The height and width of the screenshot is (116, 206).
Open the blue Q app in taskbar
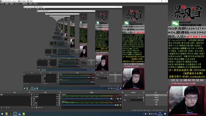point(20,114)
